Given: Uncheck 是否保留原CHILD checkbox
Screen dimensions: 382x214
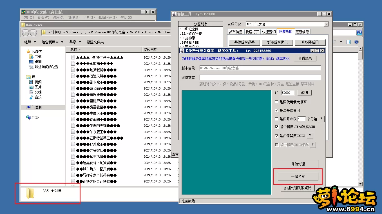Looking at the screenshot, I should click(276, 136).
